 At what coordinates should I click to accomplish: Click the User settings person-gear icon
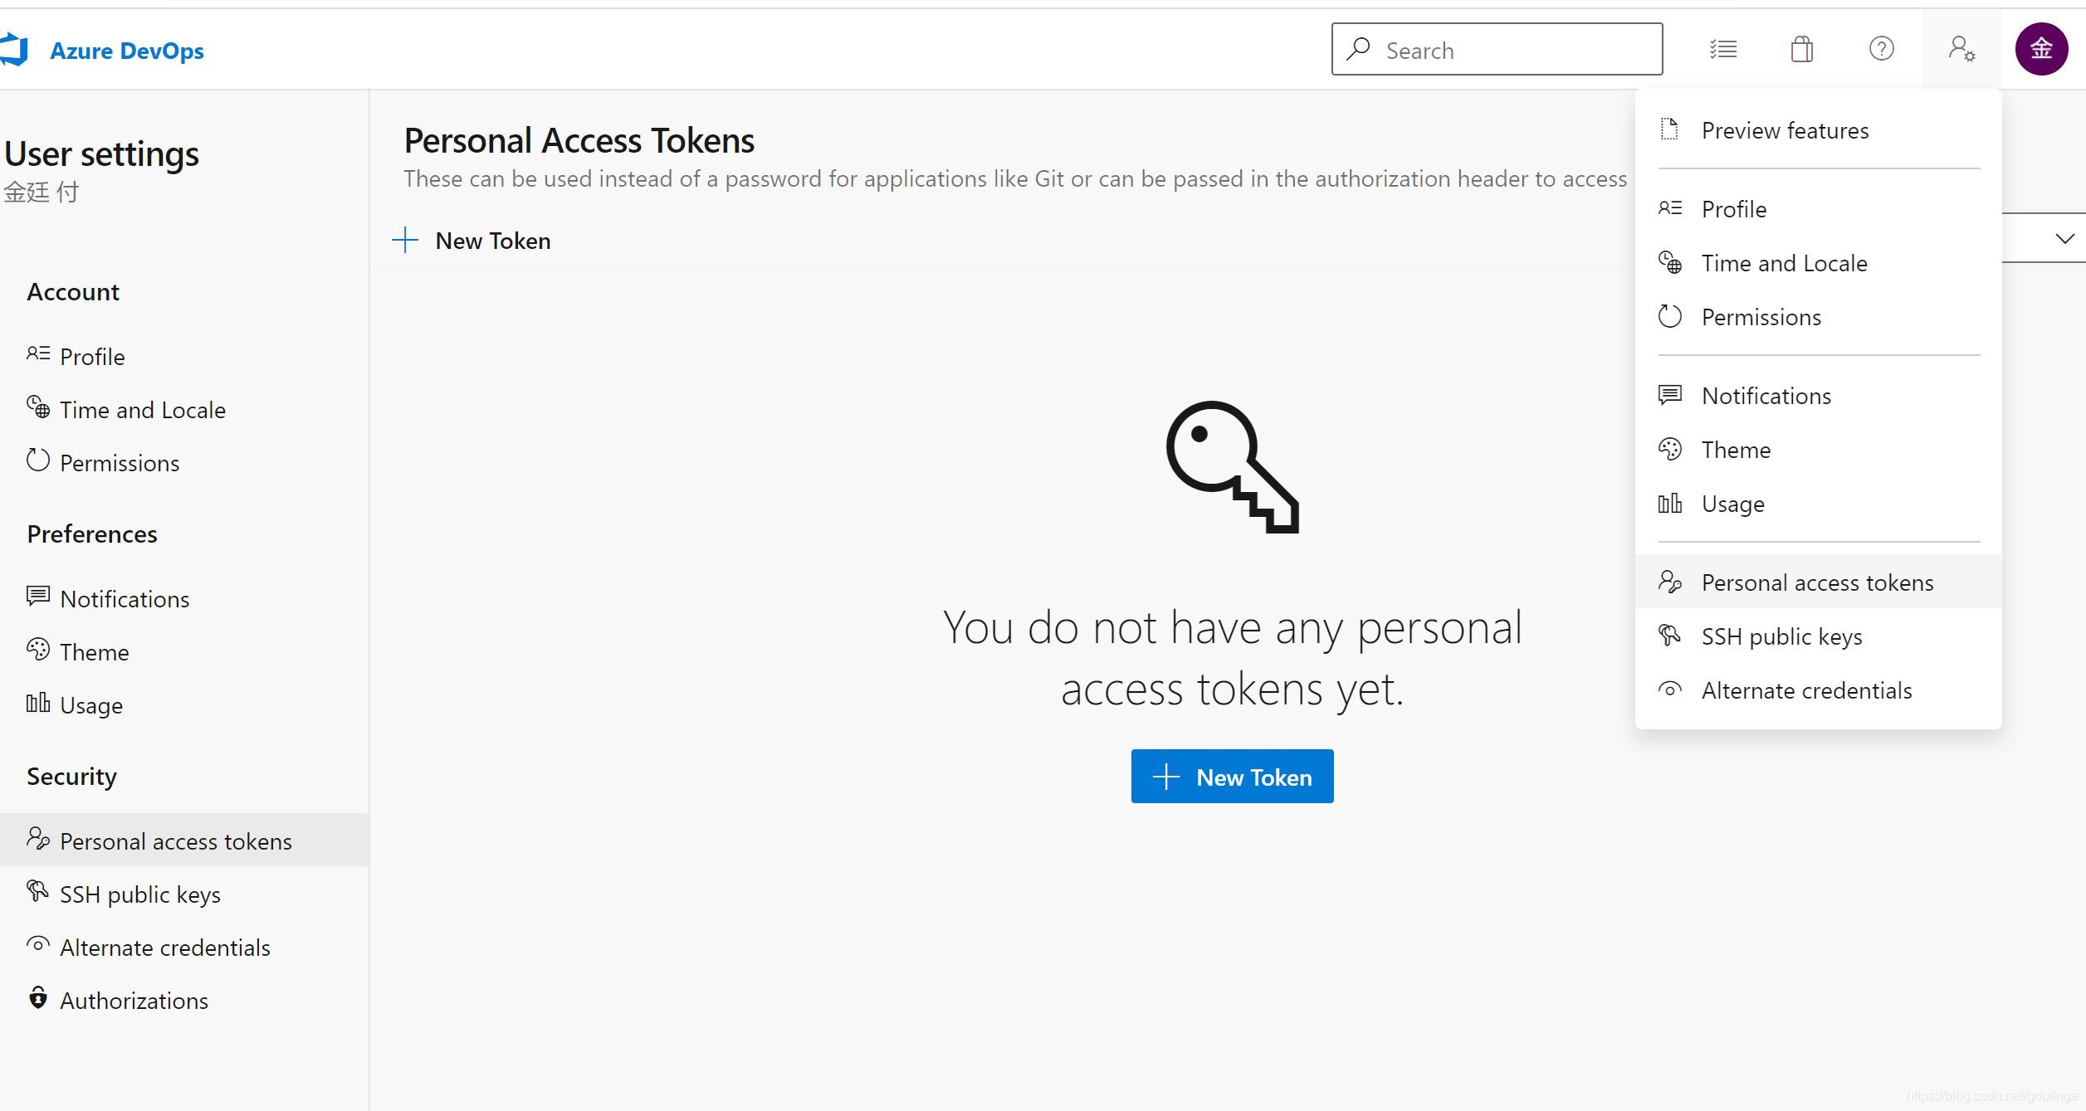1961,50
